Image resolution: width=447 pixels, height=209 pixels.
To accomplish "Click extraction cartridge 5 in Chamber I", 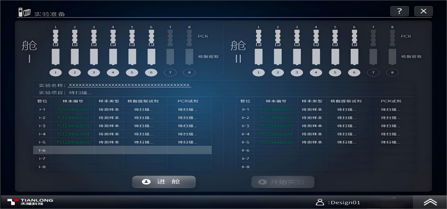I will (x=132, y=57).
